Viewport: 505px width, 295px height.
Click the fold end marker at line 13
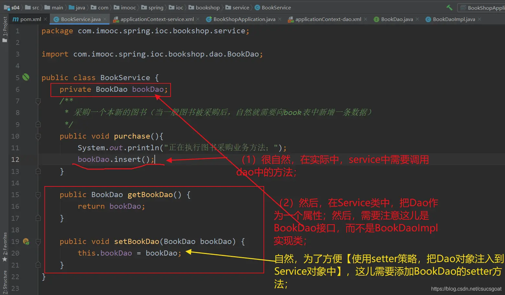38,171
